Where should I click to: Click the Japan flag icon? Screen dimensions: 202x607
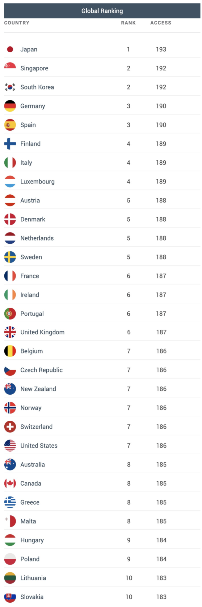tap(10, 49)
